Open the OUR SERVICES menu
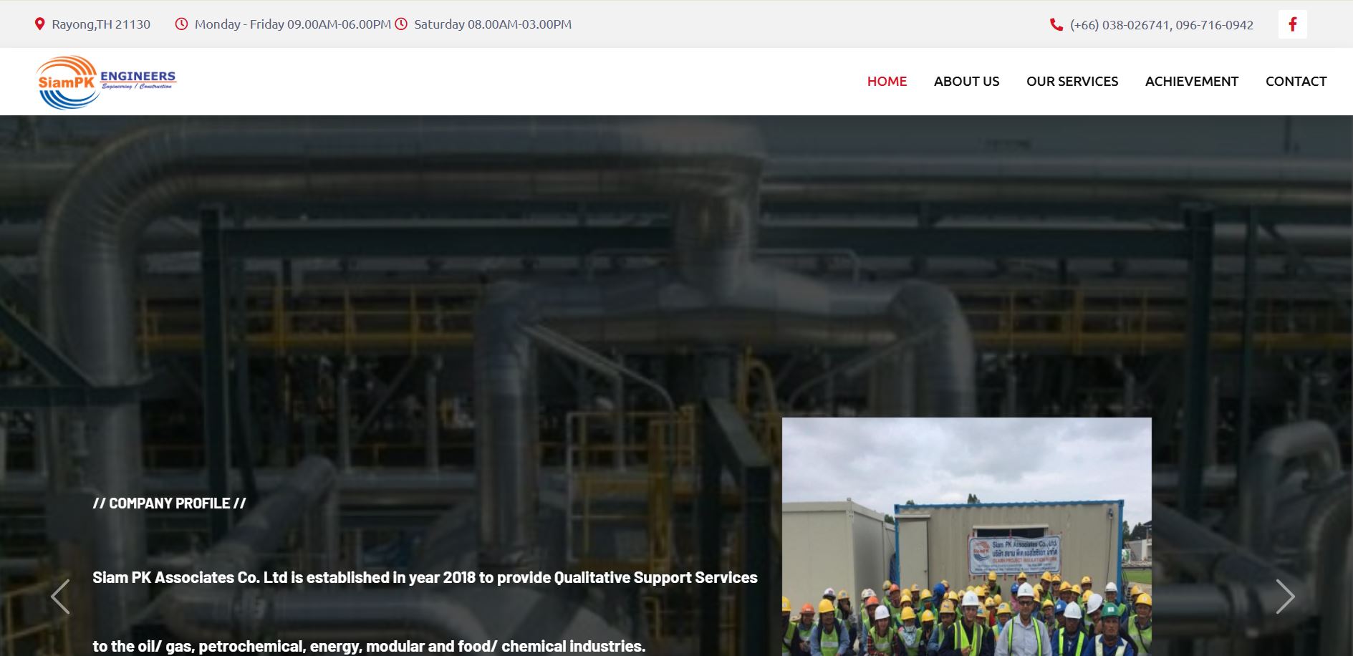Screen dimensions: 1353x656 coord(1072,82)
